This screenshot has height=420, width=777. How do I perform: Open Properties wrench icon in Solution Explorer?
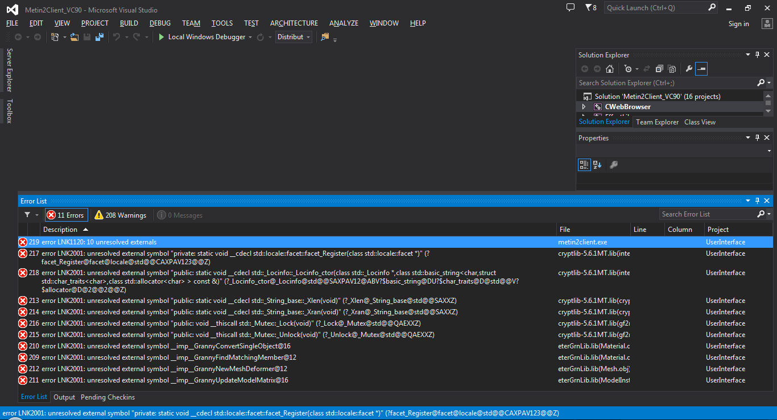689,69
